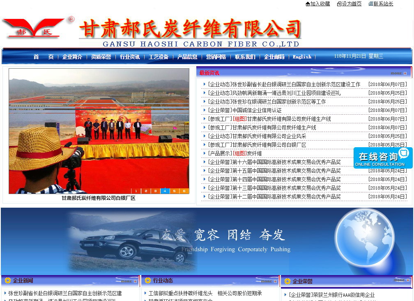Click the arrow bullet before 中国诚信企业信用认证

click(205, 110)
